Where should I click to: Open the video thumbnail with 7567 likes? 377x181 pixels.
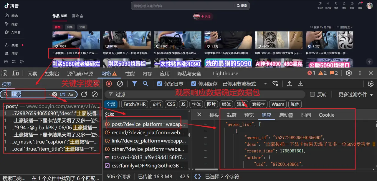pos(76,40)
